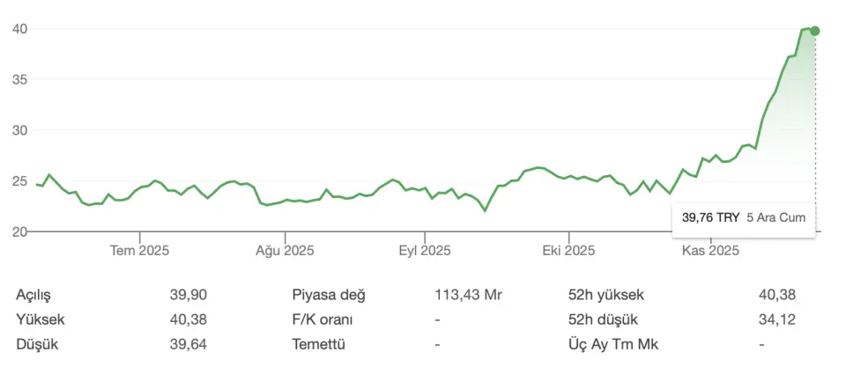Click the 20 value on the price axis
Image resolution: width=846 pixels, height=374 pixels.
pyautogui.click(x=20, y=231)
